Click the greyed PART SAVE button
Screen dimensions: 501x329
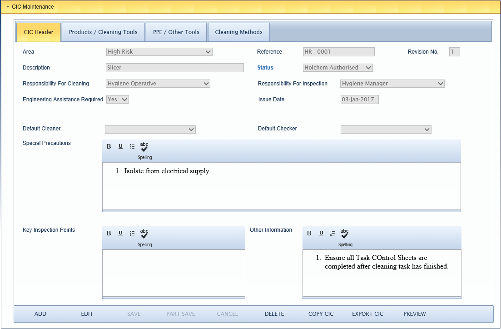(x=180, y=314)
